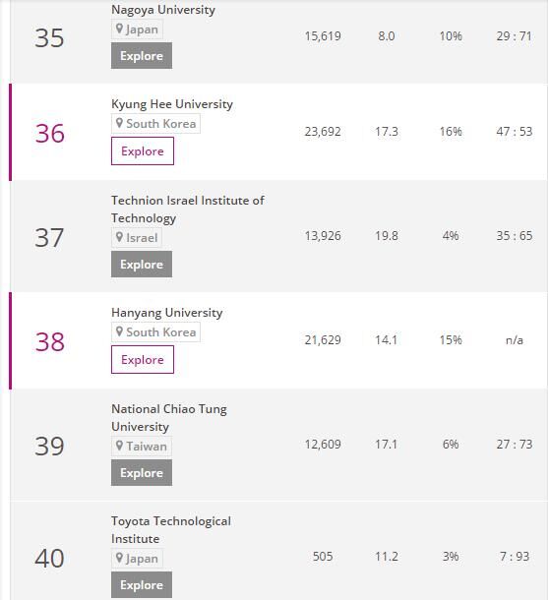Click Toyota Technological Institute title
Viewport: 548px width, 600px height.
(171, 530)
